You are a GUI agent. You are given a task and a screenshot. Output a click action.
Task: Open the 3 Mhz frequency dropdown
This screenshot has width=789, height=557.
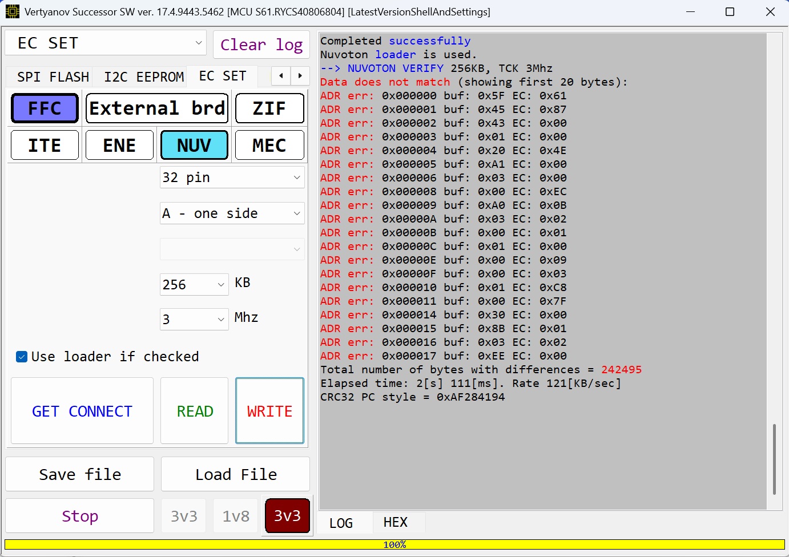click(194, 319)
